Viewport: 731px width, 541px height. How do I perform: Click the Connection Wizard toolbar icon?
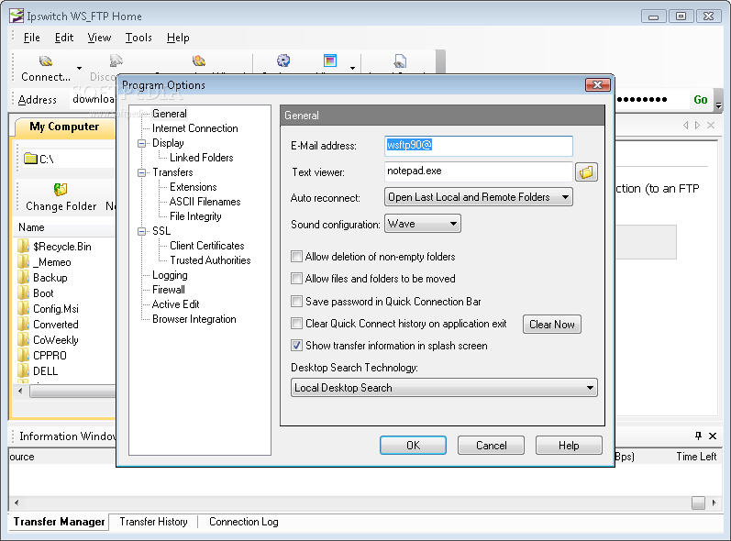(x=199, y=61)
